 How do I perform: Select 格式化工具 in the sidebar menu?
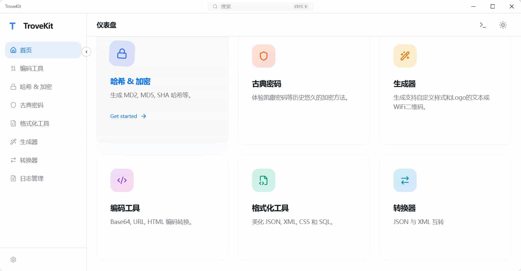click(x=34, y=123)
